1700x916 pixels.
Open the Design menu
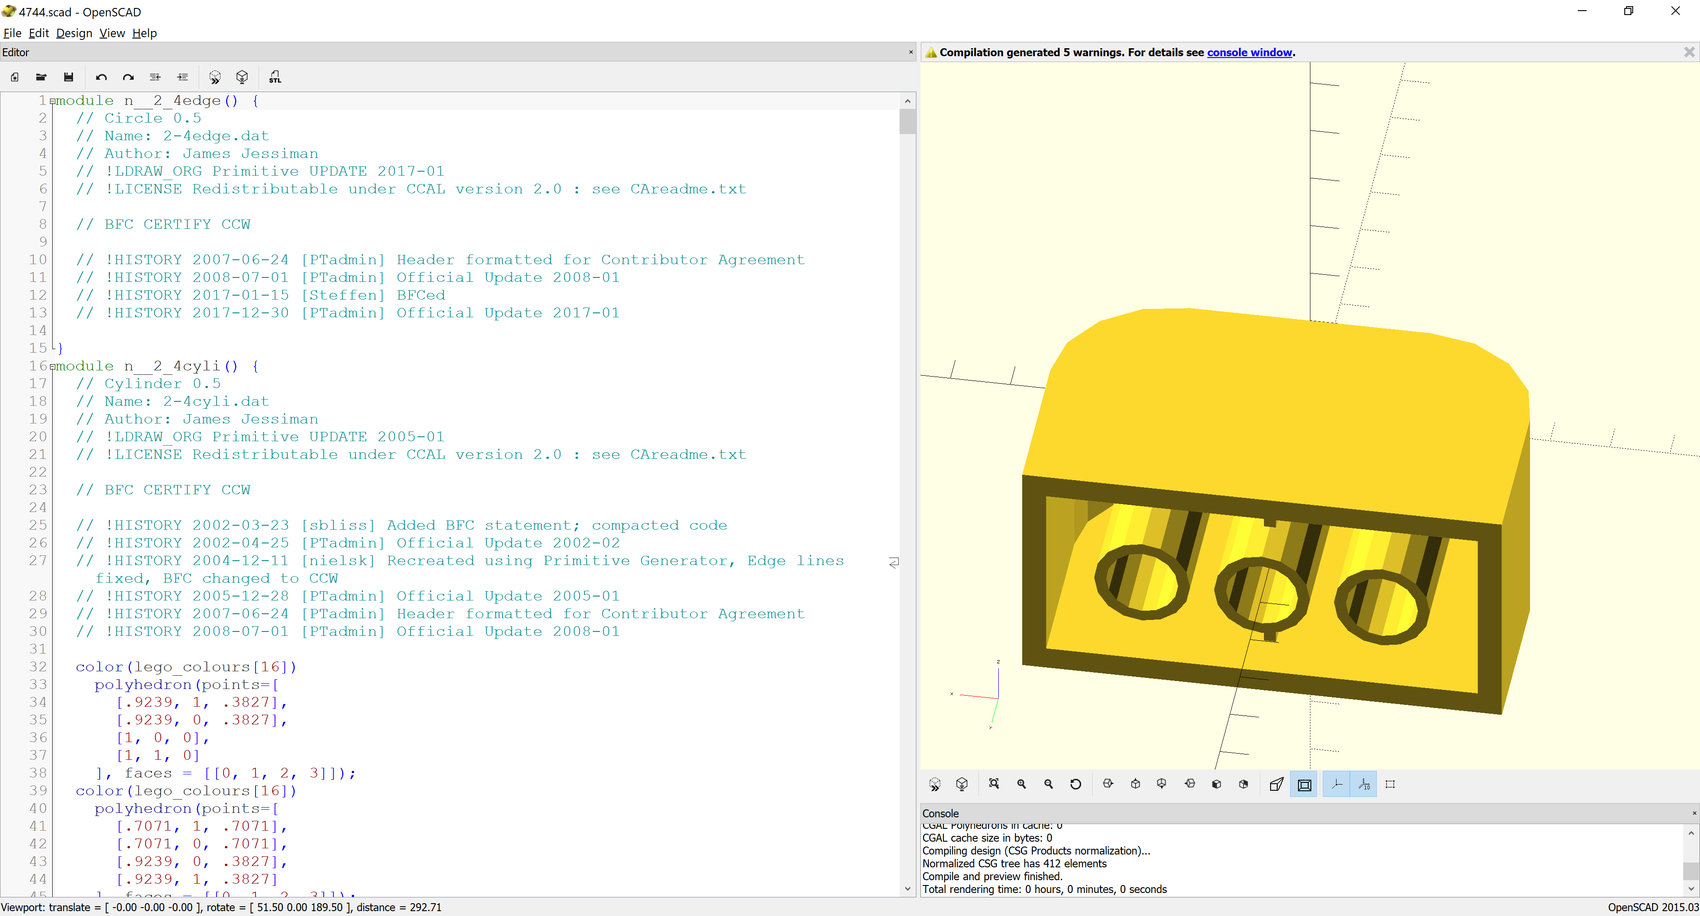coord(74,33)
